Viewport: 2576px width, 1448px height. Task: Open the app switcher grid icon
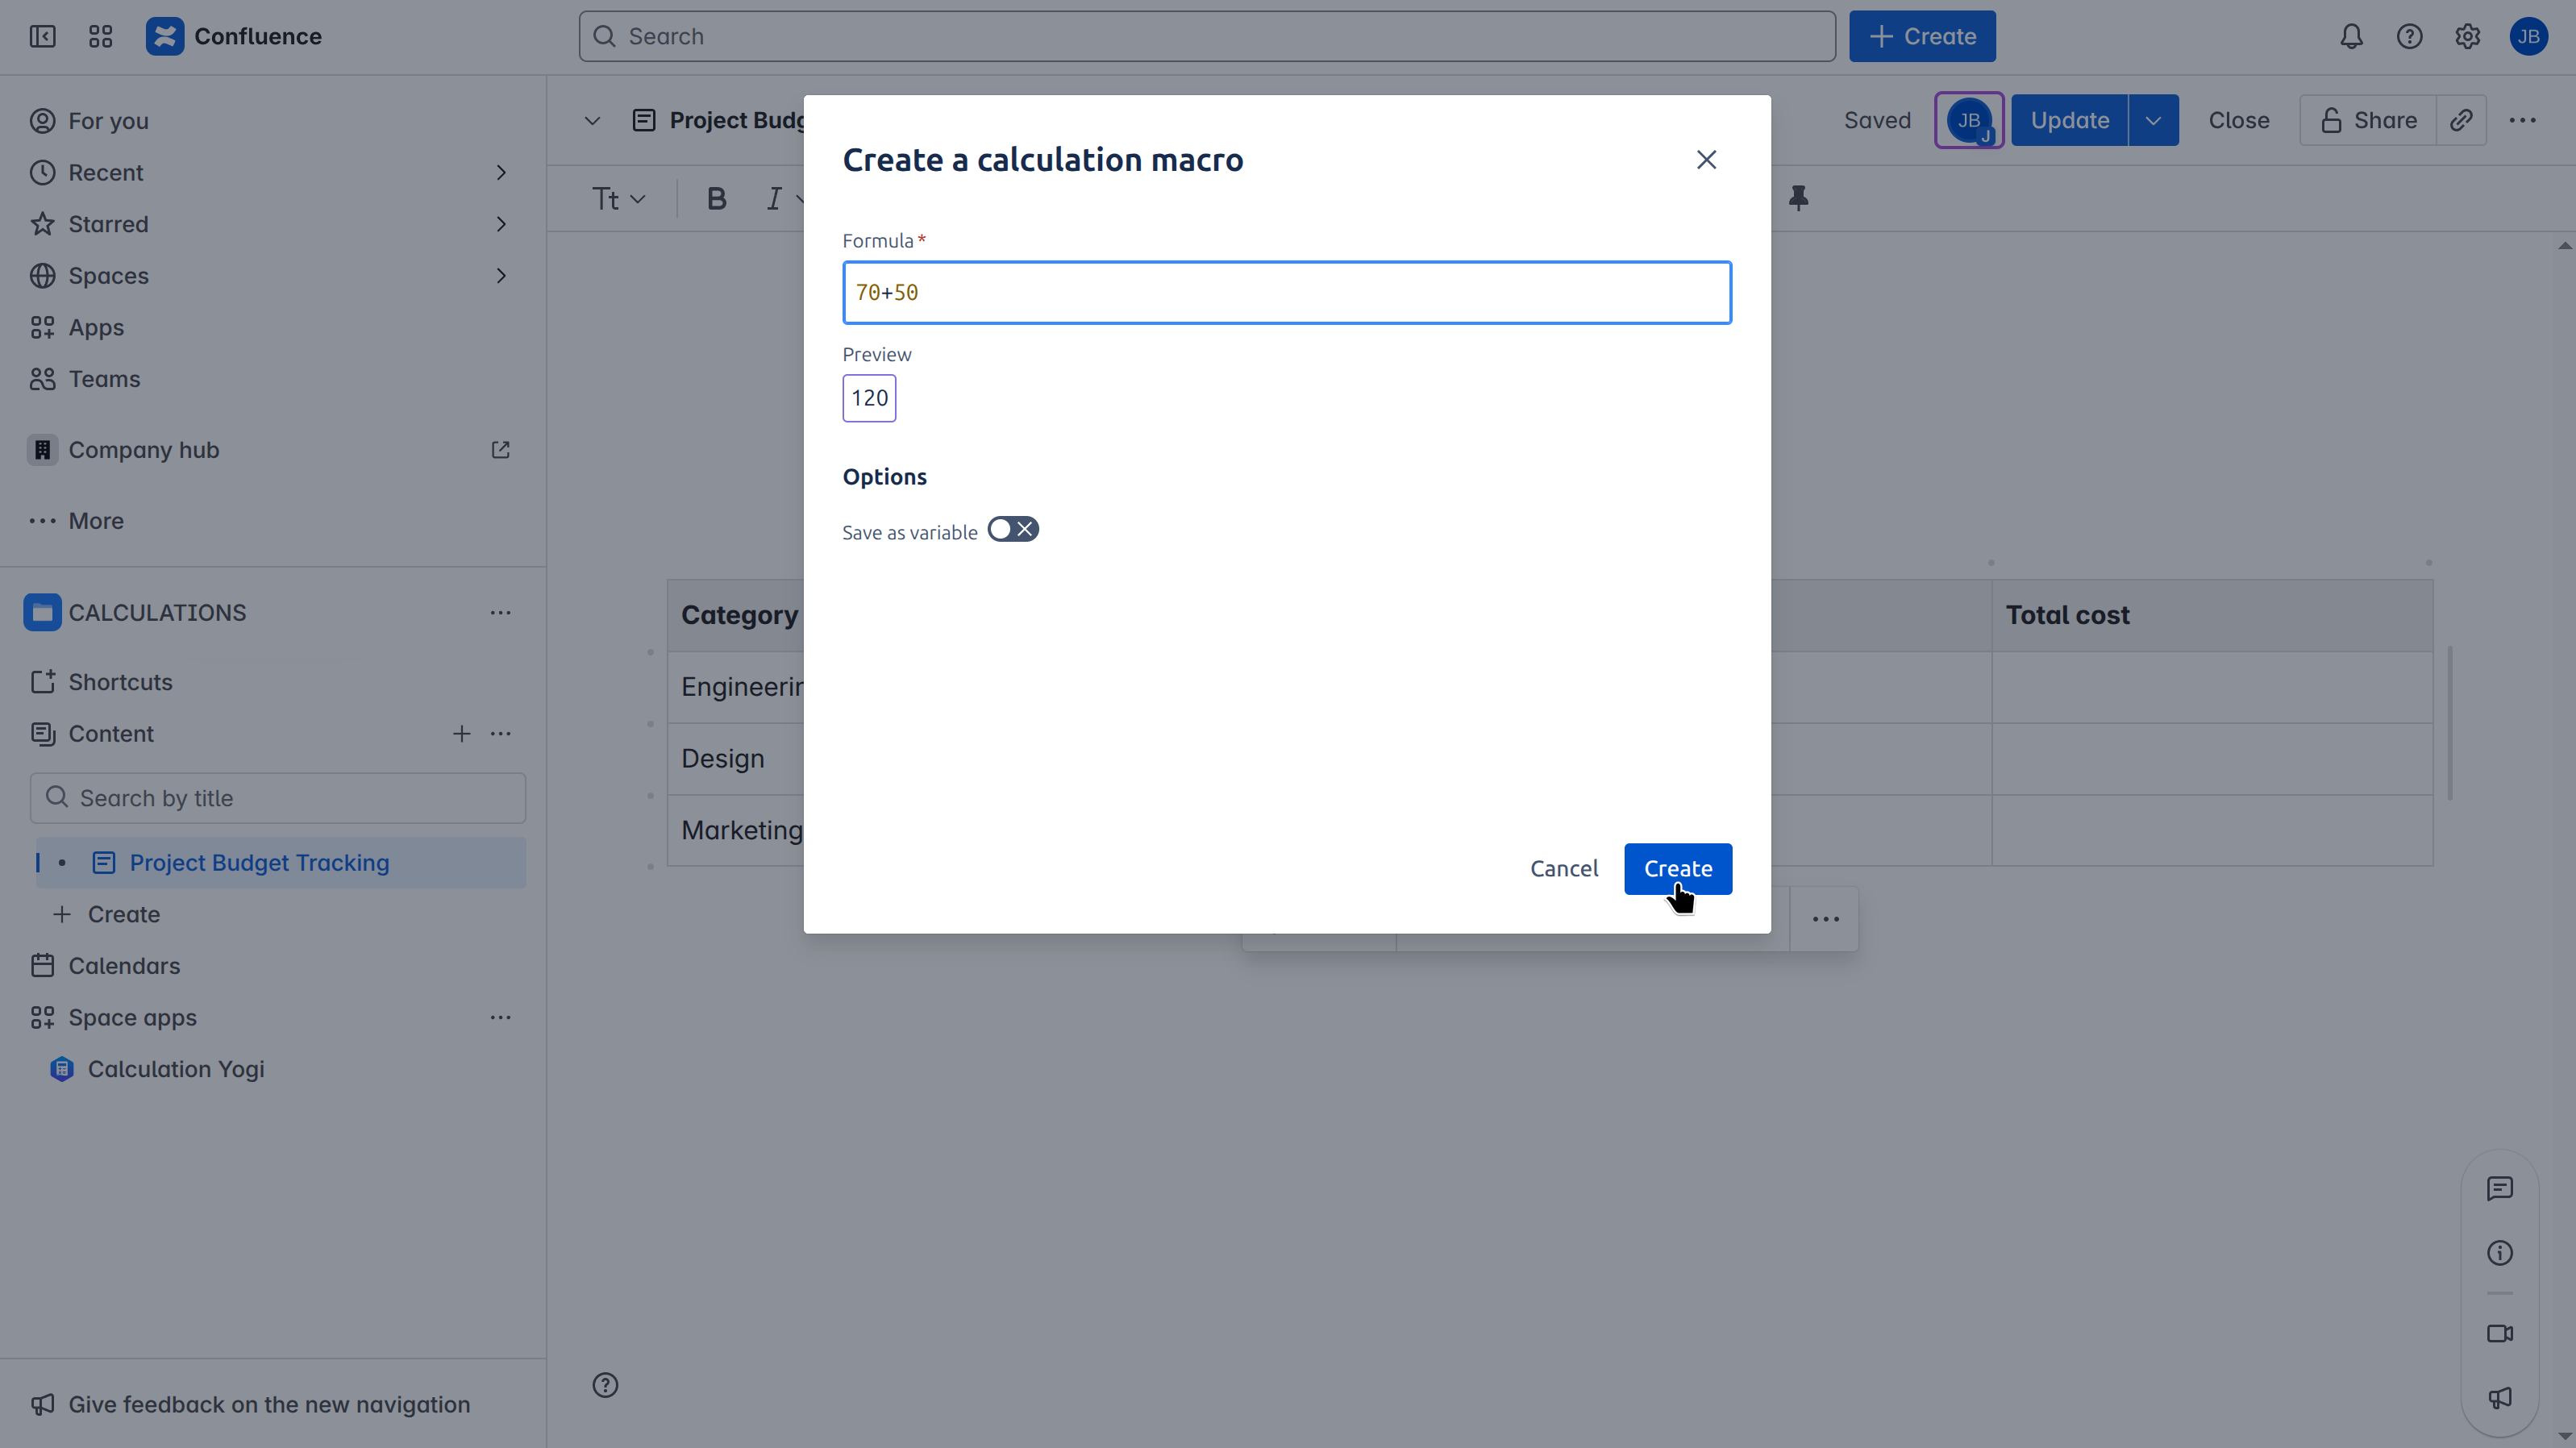click(100, 37)
